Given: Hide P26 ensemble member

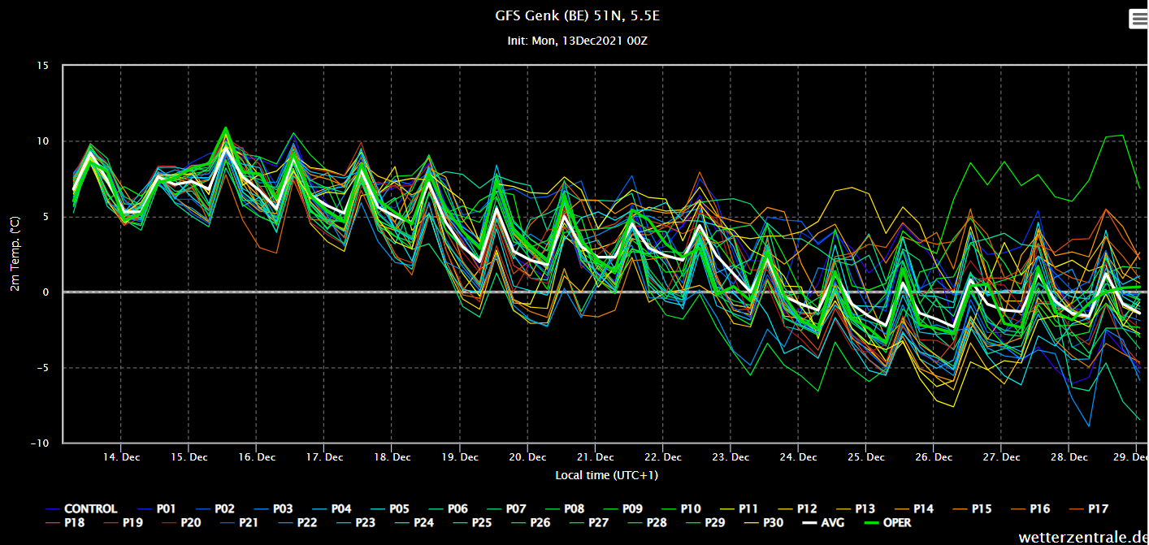Looking at the screenshot, I should (x=530, y=523).
